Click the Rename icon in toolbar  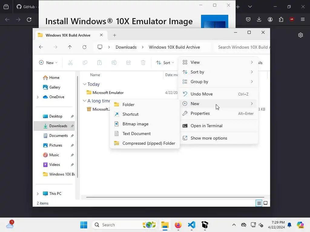114,63
